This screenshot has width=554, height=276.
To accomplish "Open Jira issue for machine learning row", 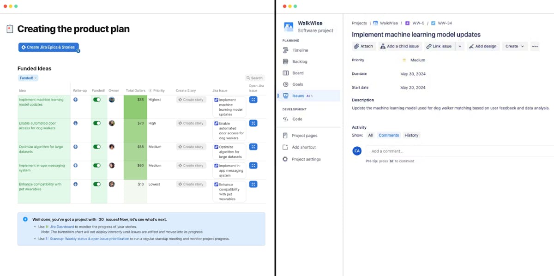I will point(253,100).
